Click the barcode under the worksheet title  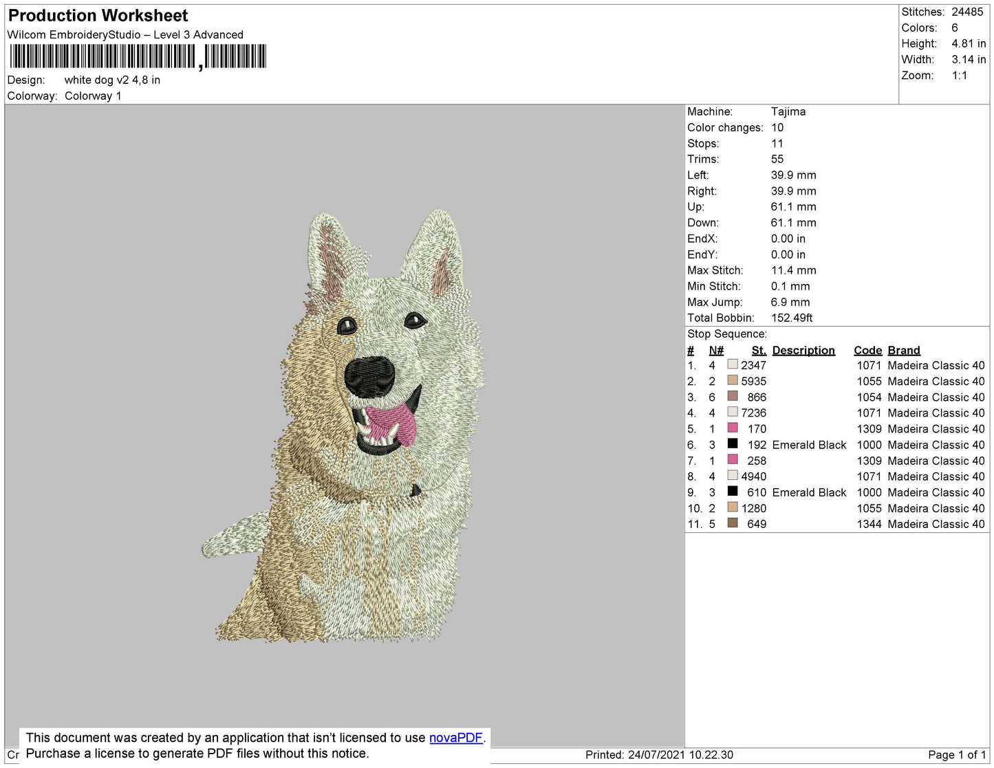(x=138, y=56)
